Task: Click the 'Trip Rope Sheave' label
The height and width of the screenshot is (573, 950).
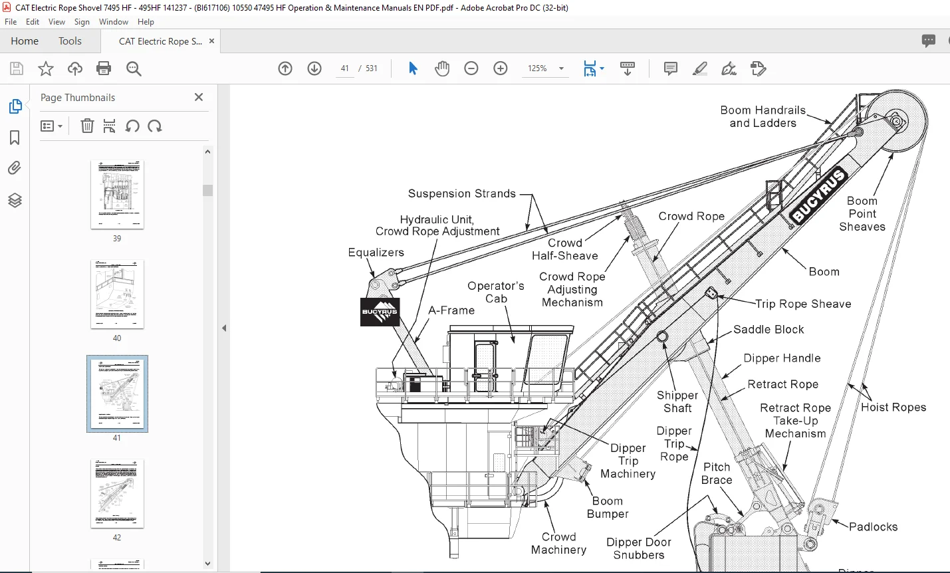Action: (x=803, y=304)
